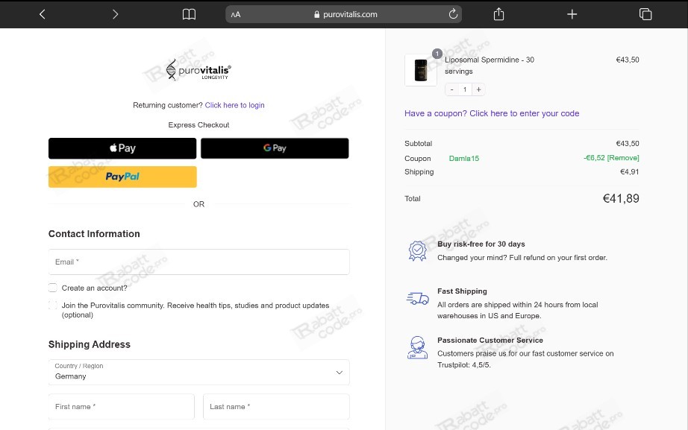Click the quantity value field showing 1

click(x=465, y=89)
